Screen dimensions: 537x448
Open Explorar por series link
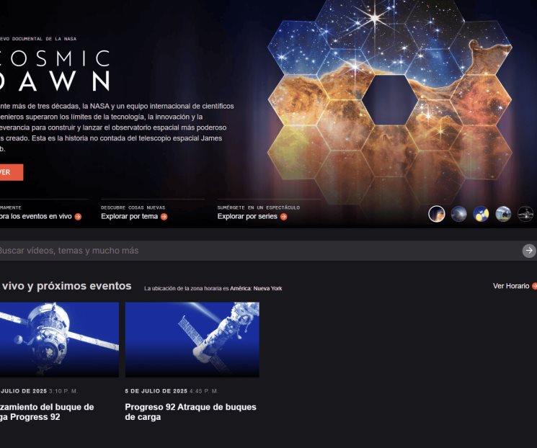point(247,216)
